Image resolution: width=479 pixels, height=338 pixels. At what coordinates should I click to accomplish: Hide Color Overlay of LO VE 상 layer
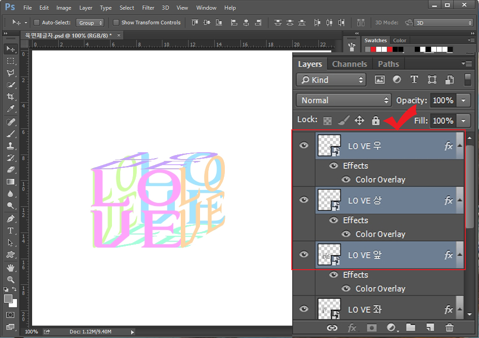(346, 234)
